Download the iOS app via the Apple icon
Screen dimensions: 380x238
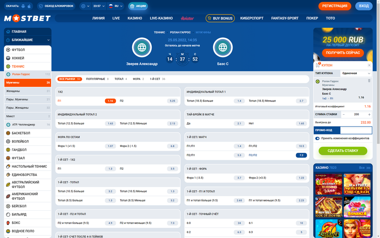coord(29,6)
